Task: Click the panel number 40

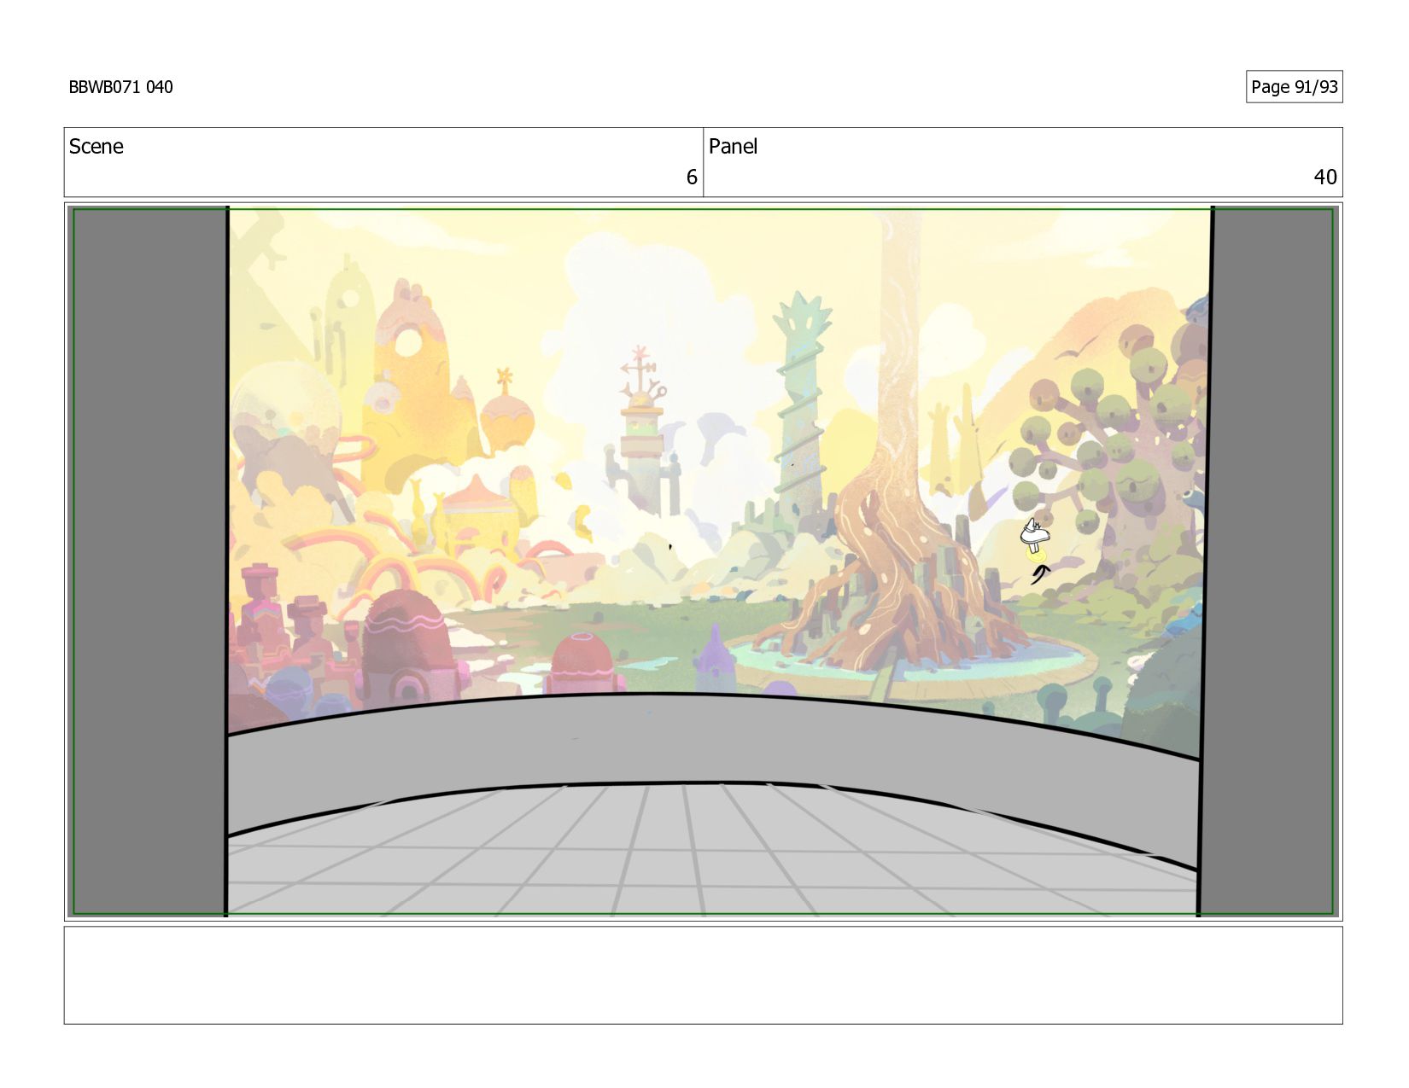Action: pyautogui.click(x=1324, y=177)
